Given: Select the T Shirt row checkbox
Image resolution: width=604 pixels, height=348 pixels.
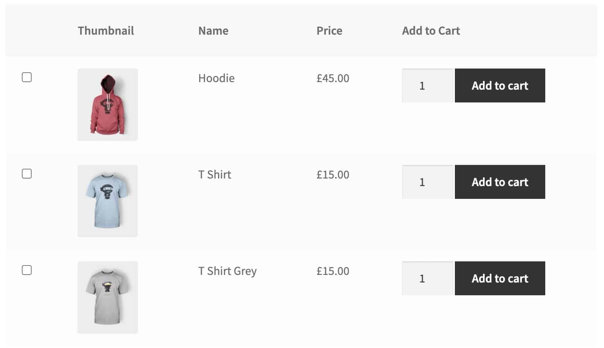Looking at the screenshot, I should (27, 174).
